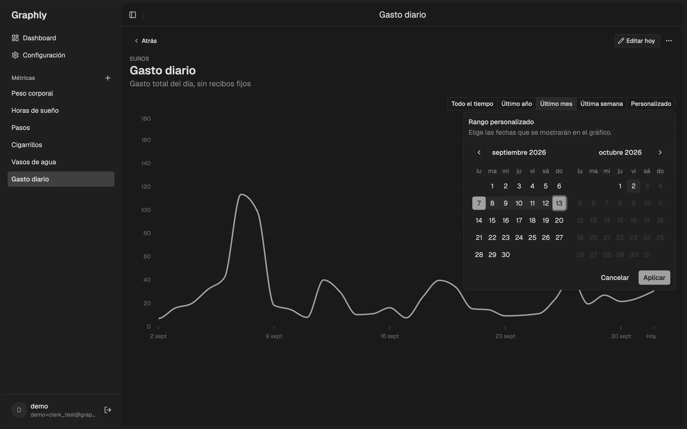This screenshot has height=429, width=687.
Task: Advance to next month in calendar
Action: pos(660,152)
